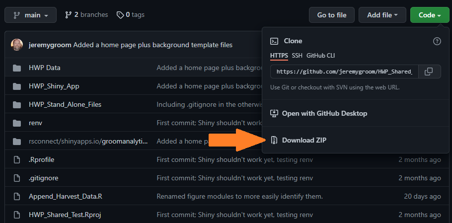The image size is (452, 223).
Task: Open 'Renamed figure modules' commit message
Action: pos(239,197)
